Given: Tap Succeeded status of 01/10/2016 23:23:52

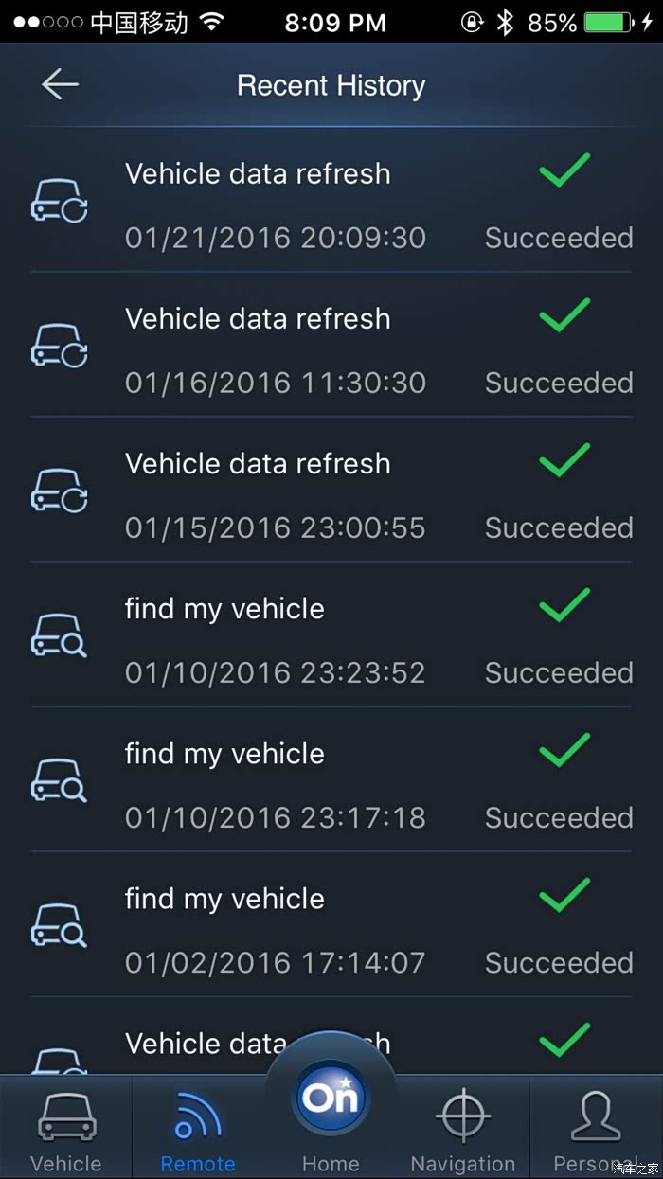Looking at the screenshot, I should [559, 673].
